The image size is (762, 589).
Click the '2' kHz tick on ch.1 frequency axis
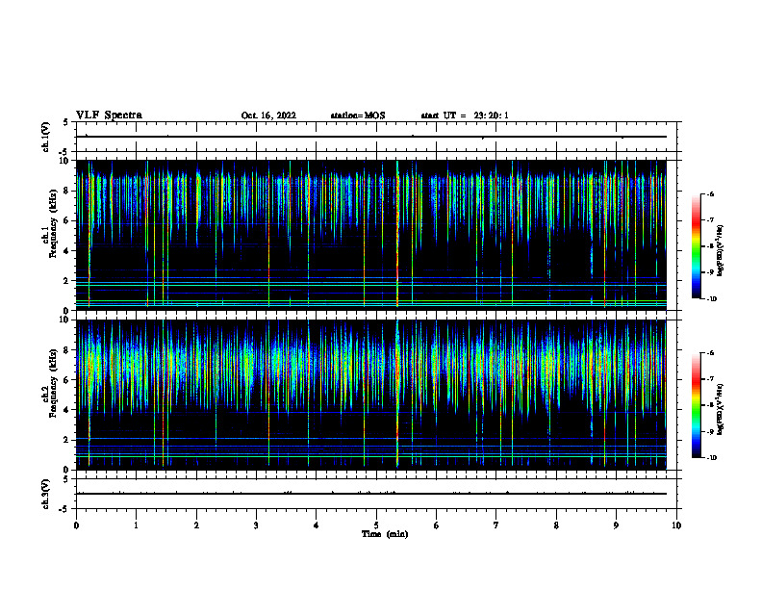click(x=67, y=281)
